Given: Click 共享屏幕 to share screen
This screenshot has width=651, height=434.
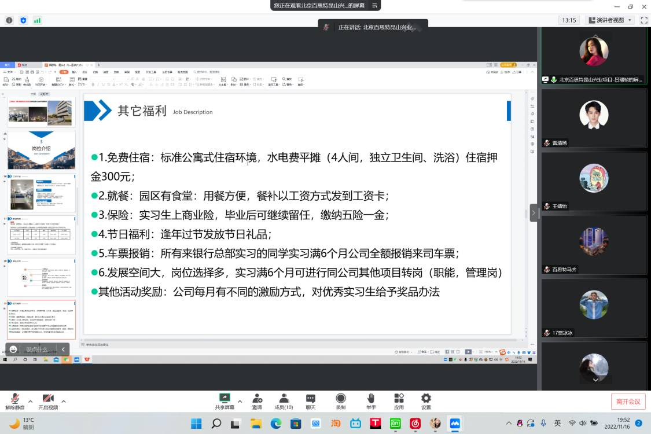Looking at the screenshot, I should (225, 401).
